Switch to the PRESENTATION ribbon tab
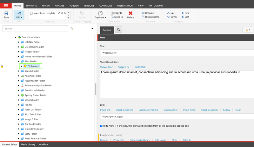This screenshot has height=147, width=254. [125, 6]
